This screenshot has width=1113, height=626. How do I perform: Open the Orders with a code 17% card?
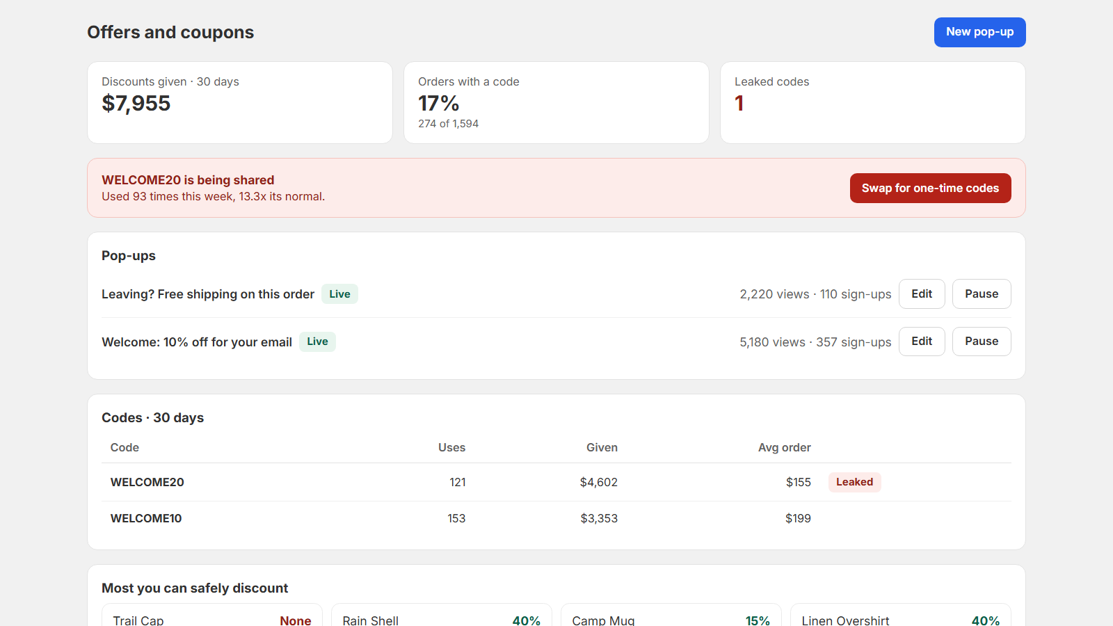tap(556, 103)
